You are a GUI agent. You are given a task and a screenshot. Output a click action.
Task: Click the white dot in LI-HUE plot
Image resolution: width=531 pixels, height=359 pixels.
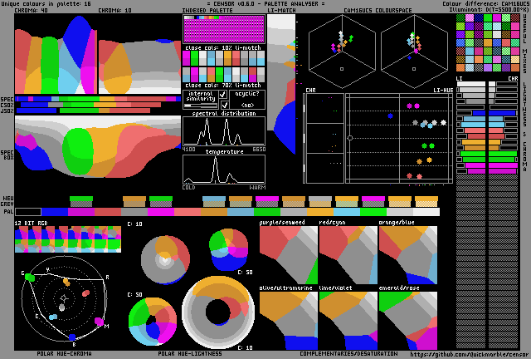pos(443,122)
